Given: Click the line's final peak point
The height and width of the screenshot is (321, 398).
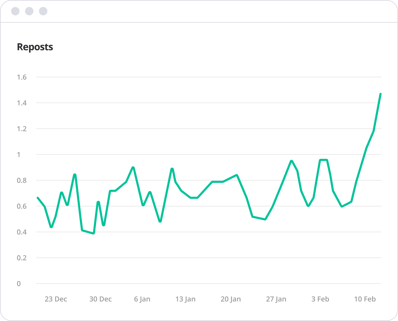Looking at the screenshot, I should point(380,94).
